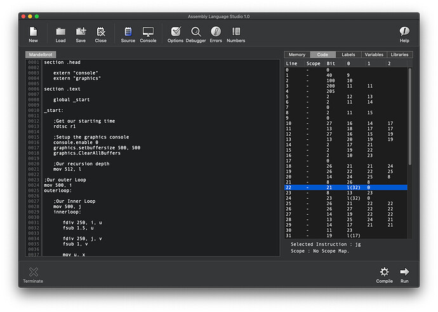Click the 'outerloop:' label line
Image resolution: width=438 pixels, height=312 pixels.
[x=58, y=191]
